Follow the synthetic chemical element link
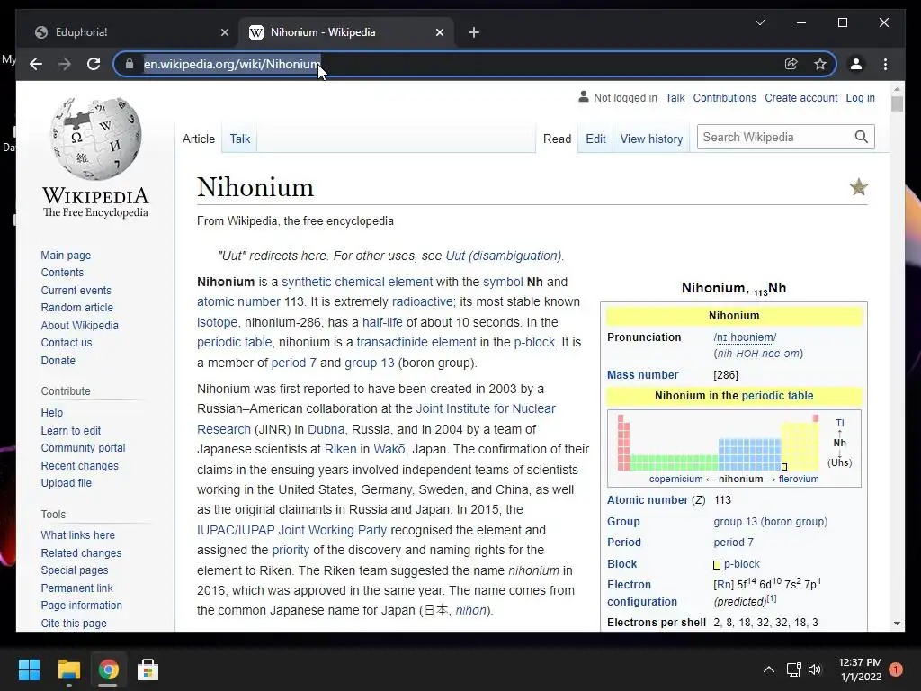This screenshot has height=691, width=921. click(x=357, y=282)
